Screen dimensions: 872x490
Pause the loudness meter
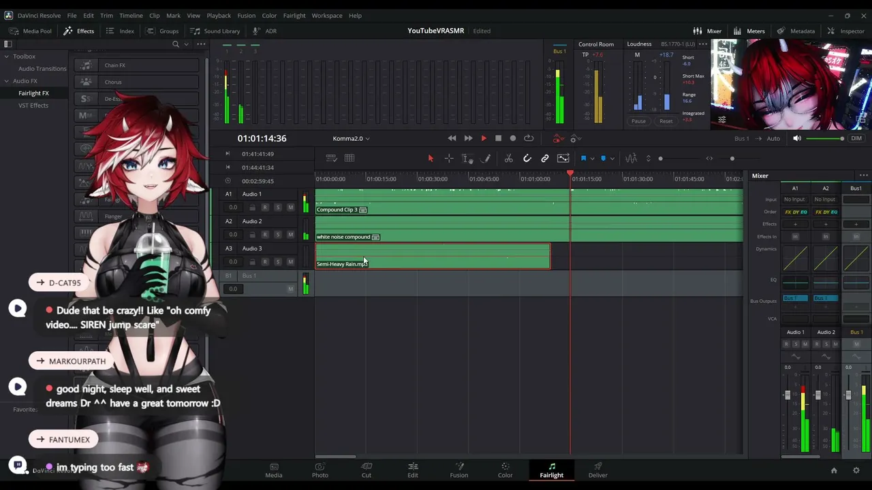(x=638, y=121)
